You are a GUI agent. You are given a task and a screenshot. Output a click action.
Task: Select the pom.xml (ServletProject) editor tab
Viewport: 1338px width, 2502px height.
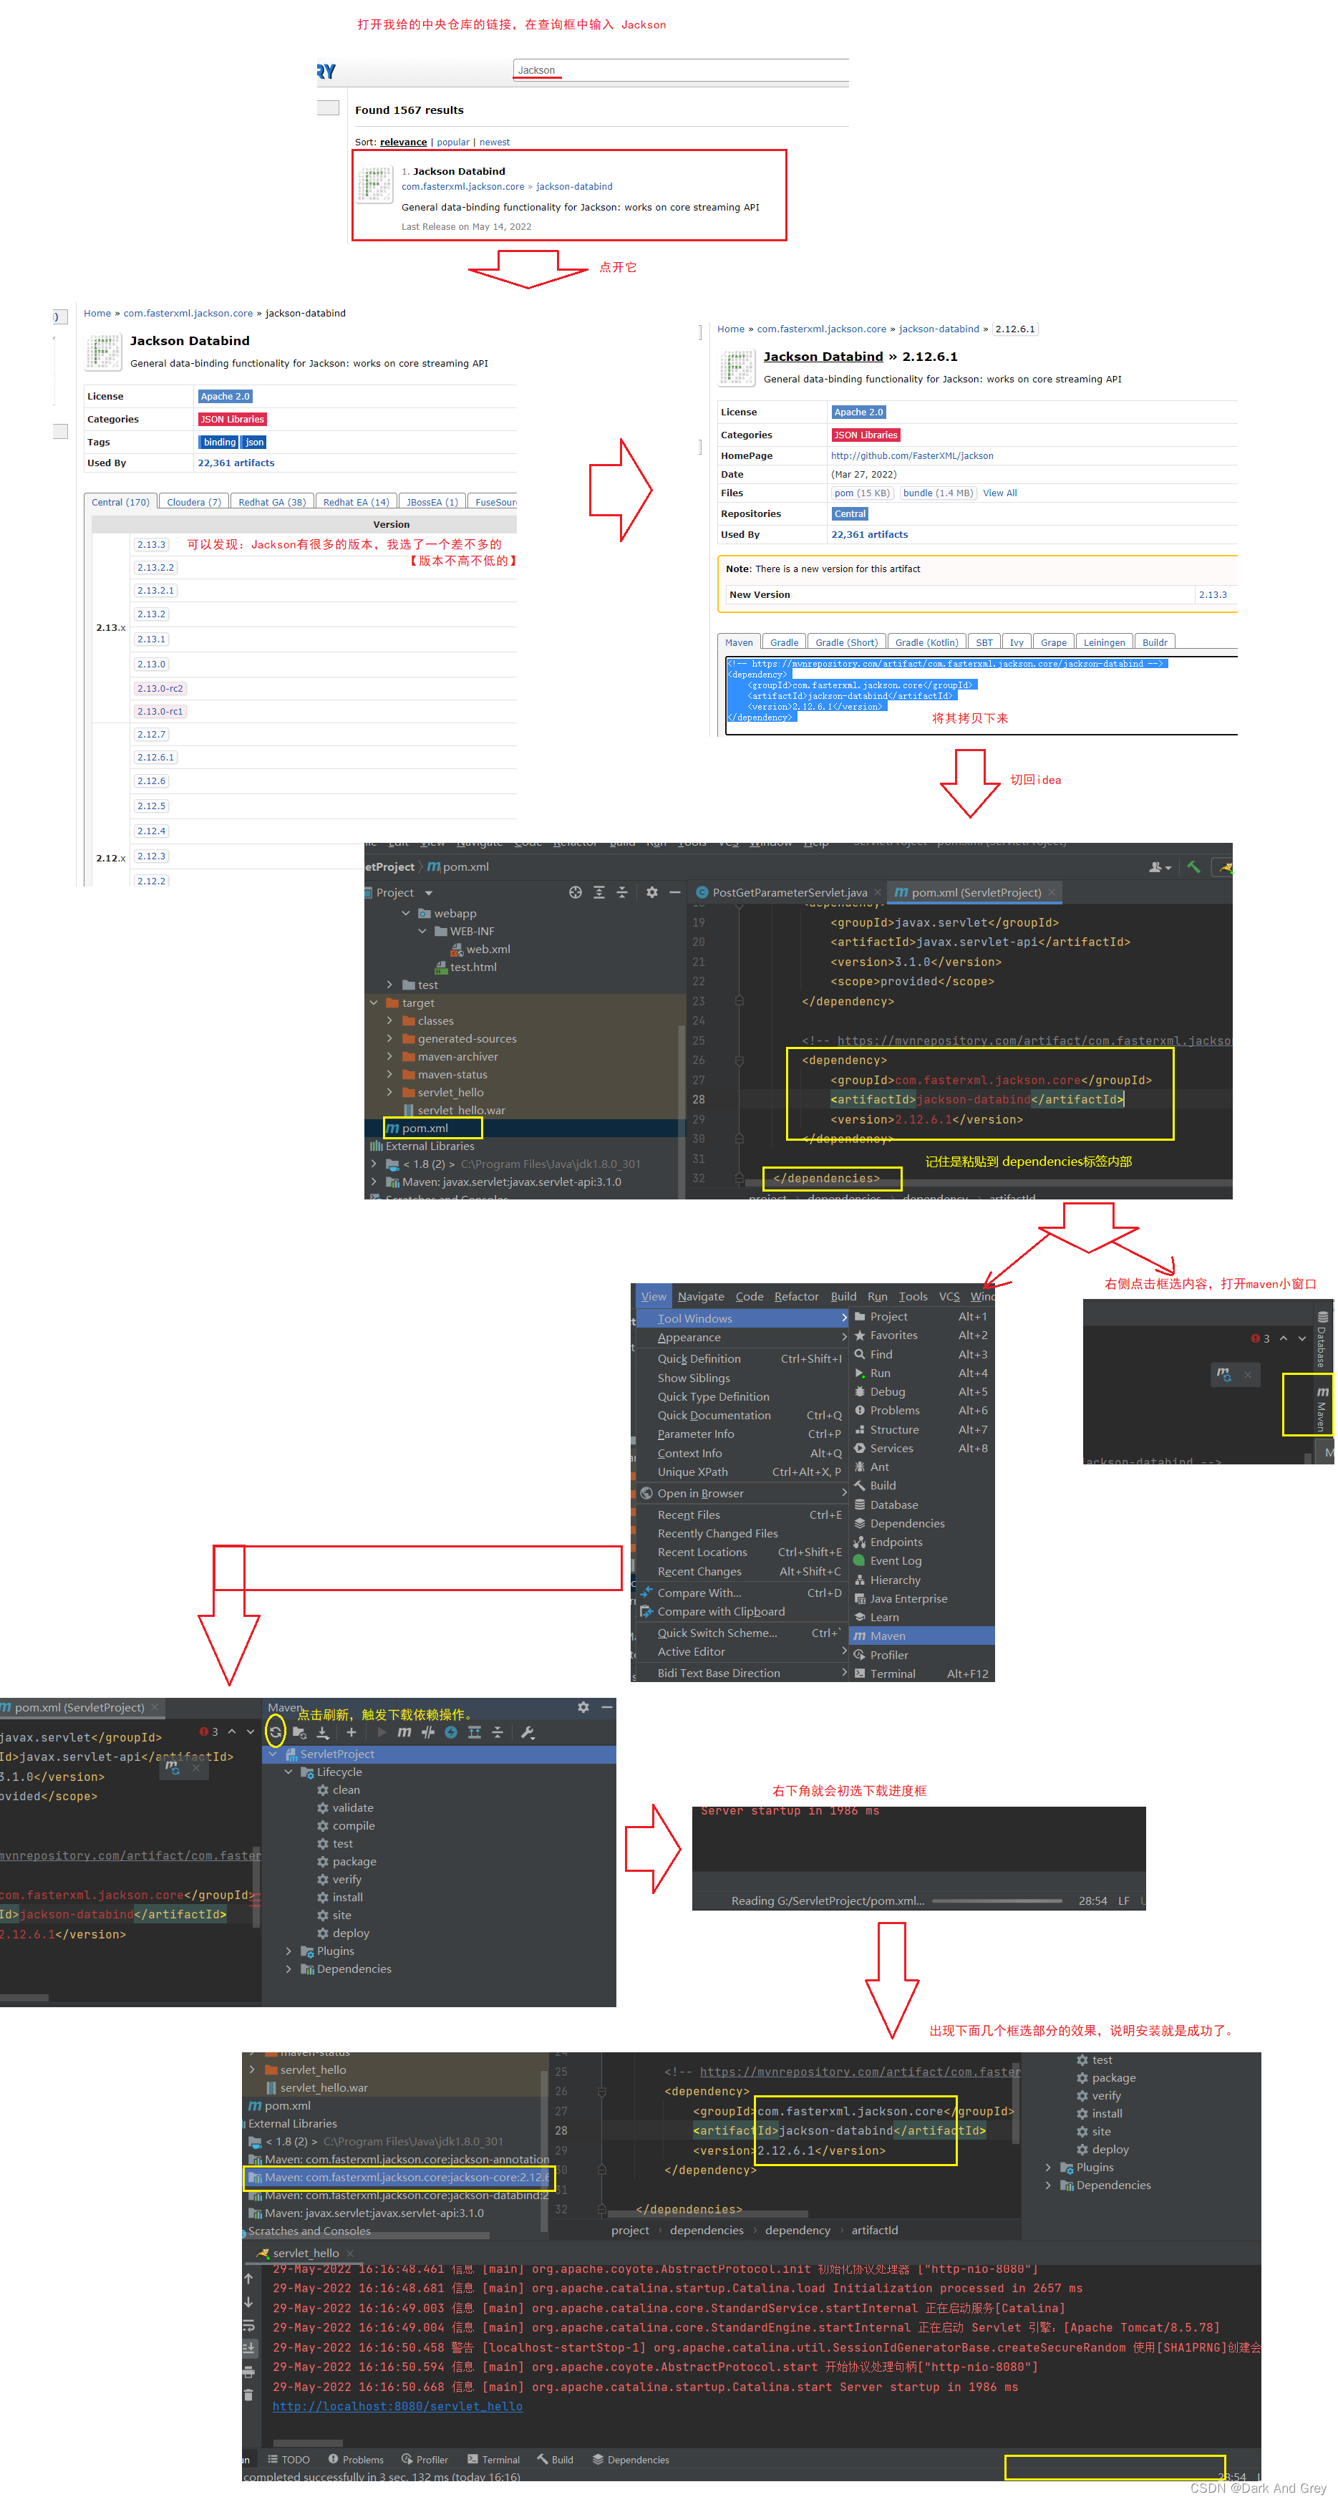(975, 892)
